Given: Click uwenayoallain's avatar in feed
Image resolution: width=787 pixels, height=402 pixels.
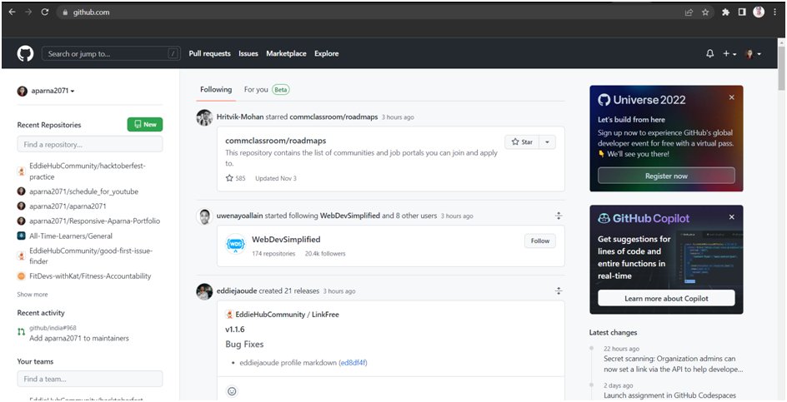Looking at the screenshot, I should click(x=204, y=216).
